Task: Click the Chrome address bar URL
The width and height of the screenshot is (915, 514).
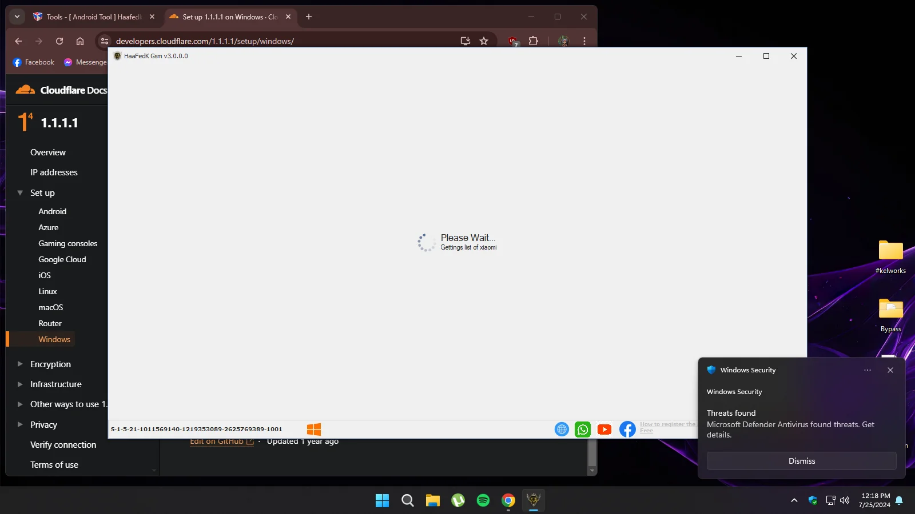Action: (205, 41)
